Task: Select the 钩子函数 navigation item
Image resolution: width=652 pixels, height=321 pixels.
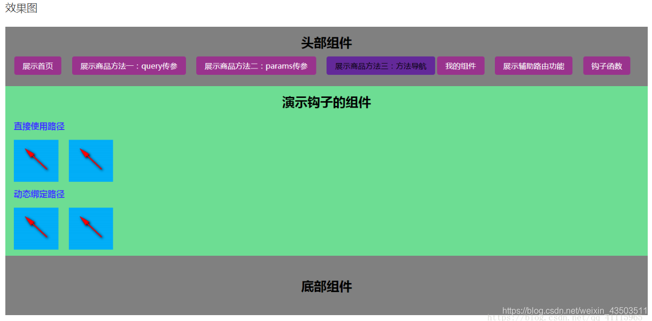Action: click(607, 65)
